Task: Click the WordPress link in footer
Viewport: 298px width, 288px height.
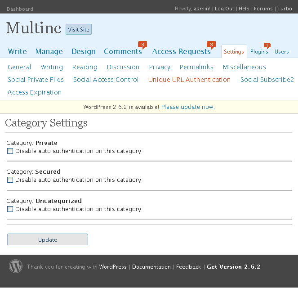Action: click(113, 267)
